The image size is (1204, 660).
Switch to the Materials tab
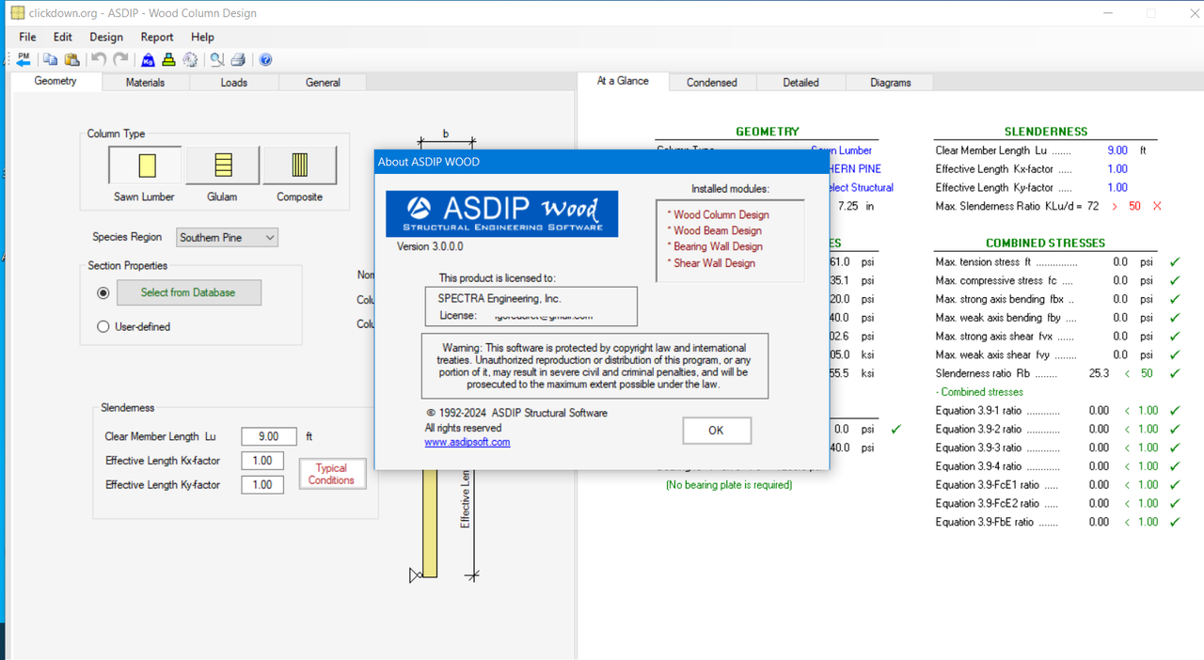(146, 83)
